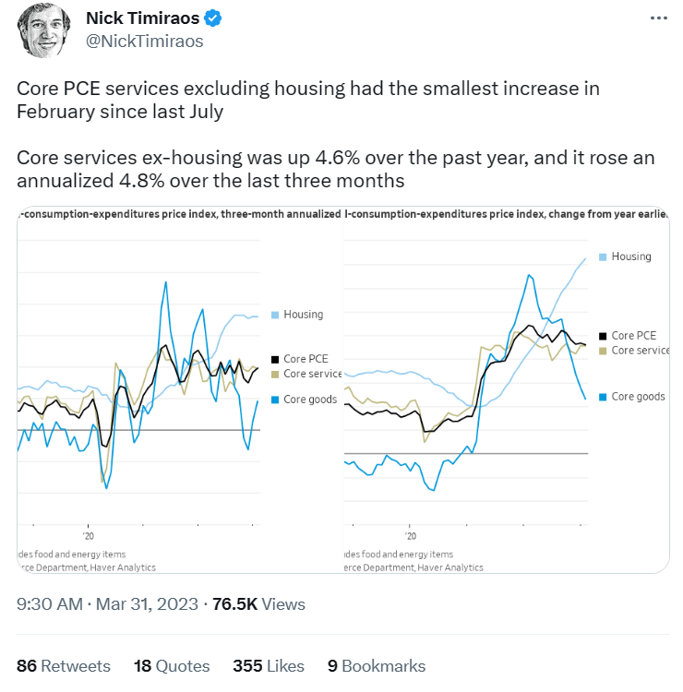Viewport: 683px width, 692px height.
Task: Show the 355 Likes list
Action: pyautogui.click(x=269, y=666)
